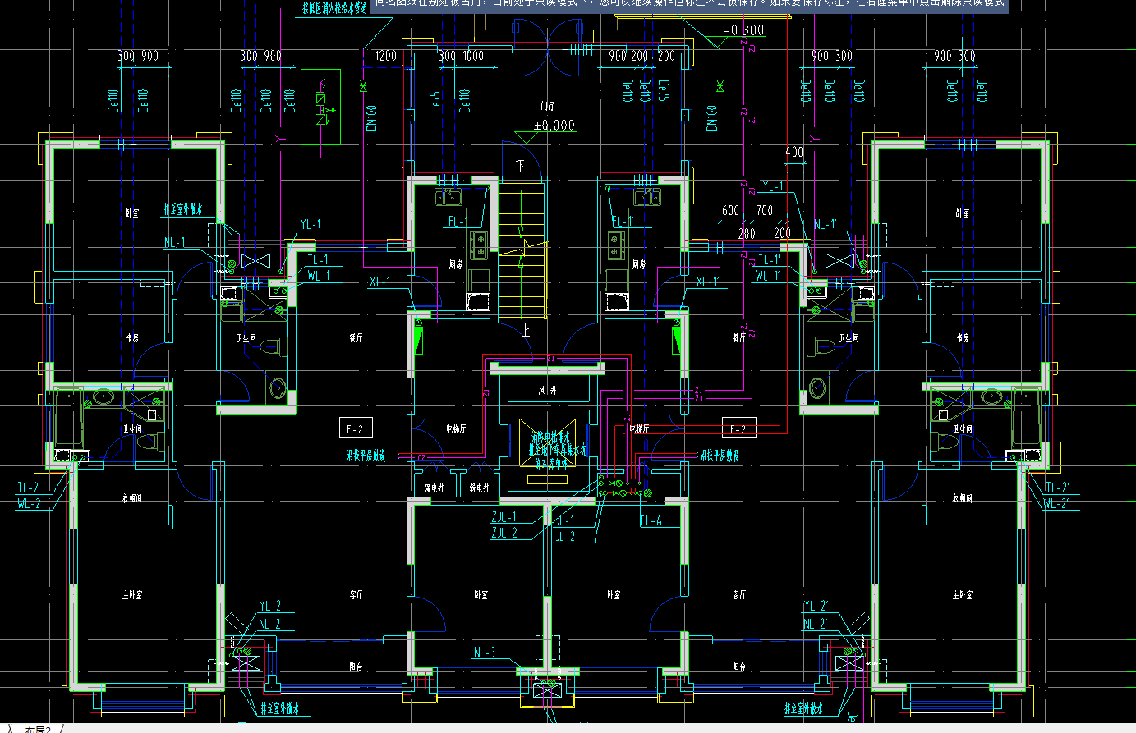The image size is (1136, 733).
Task: Click the view-only mode notice banner
Action: coord(690,5)
